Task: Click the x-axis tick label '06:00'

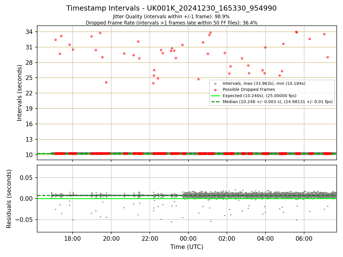Action: point(304,238)
